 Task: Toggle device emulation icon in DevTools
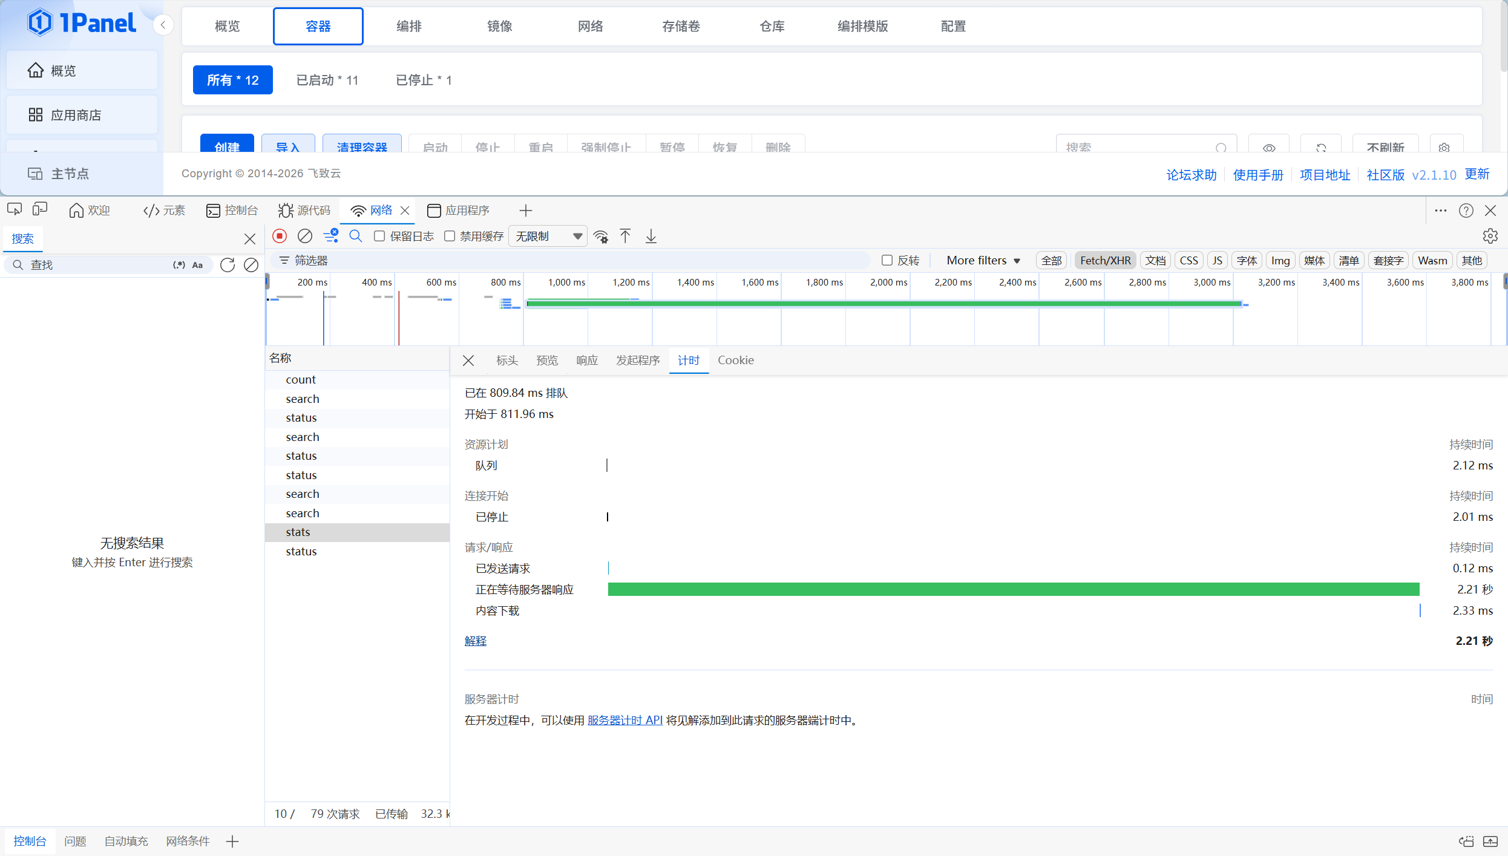click(x=40, y=210)
